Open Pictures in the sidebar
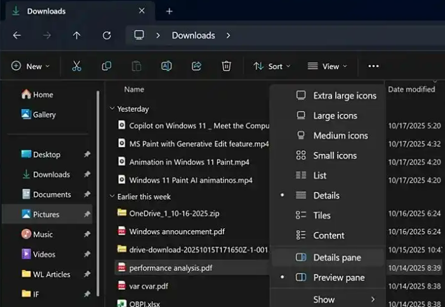Screen dimensions: 445x307 pos(46,214)
